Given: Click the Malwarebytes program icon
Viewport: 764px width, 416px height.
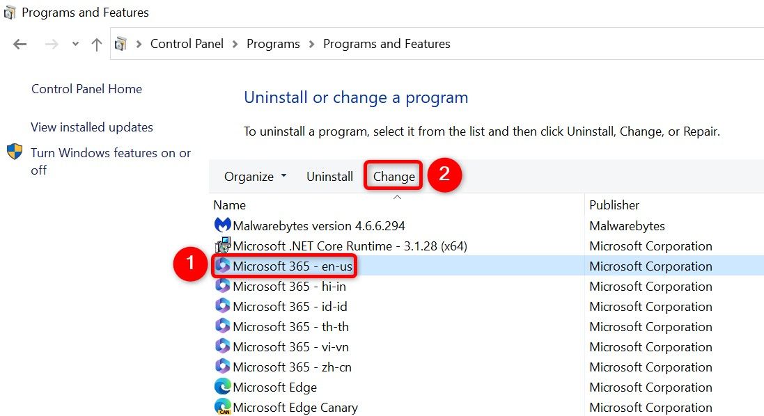Looking at the screenshot, I should click(x=222, y=225).
